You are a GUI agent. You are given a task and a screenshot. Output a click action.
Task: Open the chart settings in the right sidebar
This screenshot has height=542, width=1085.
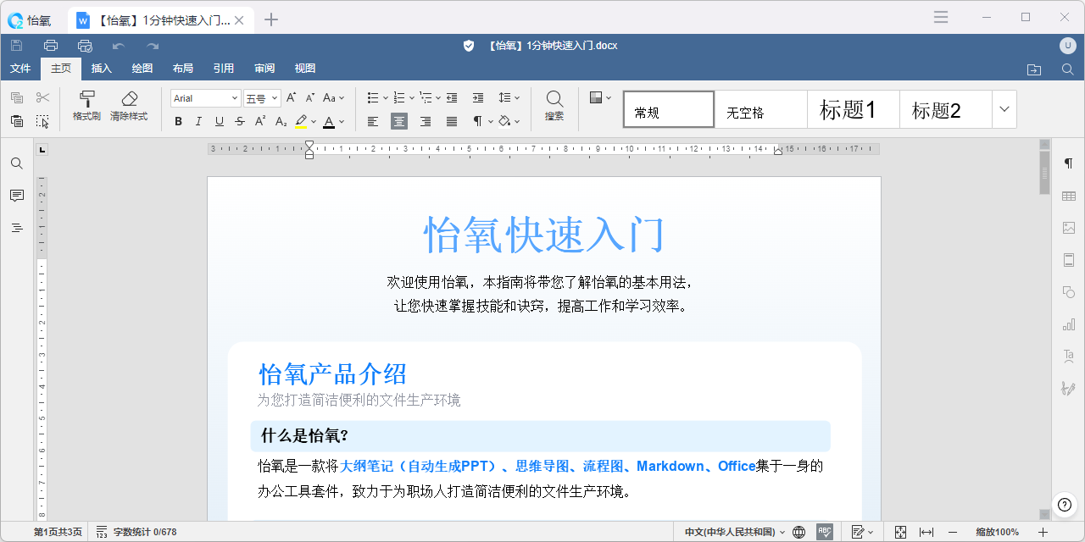tap(1068, 324)
